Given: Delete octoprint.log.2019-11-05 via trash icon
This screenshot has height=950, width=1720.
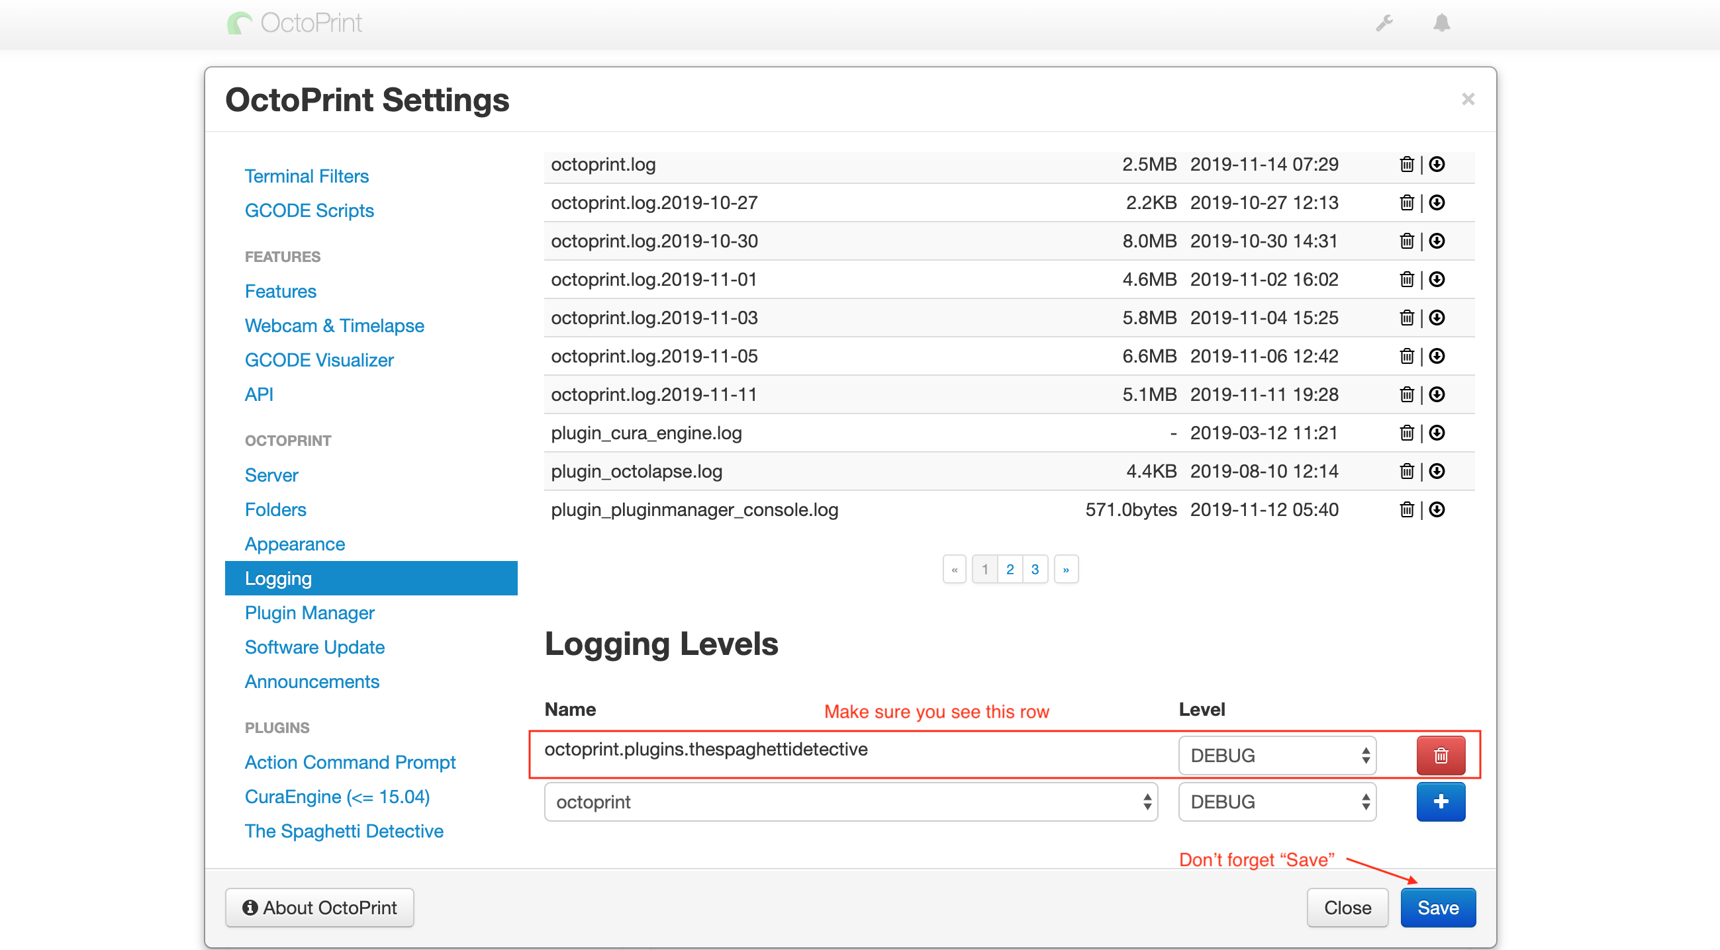Looking at the screenshot, I should click(1406, 356).
